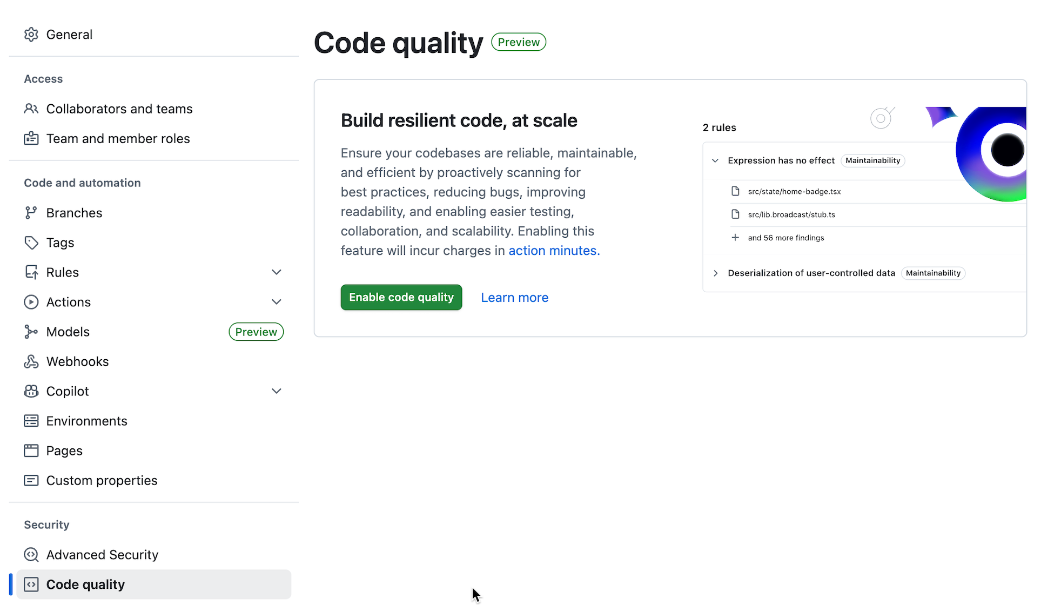Open Environments via server icon

pos(31,420)
